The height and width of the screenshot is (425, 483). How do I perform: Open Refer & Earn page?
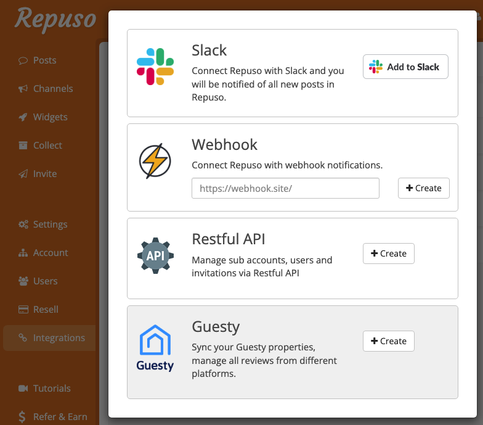[x=60, y=417]
